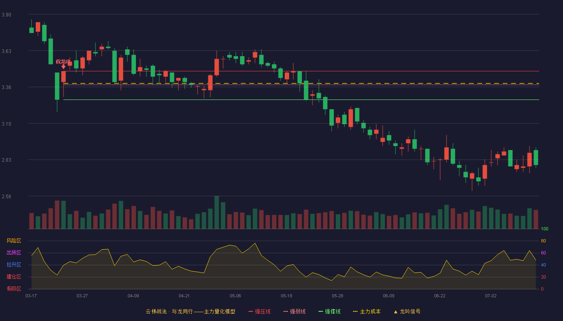Select the 建仓区 zone label
The width and height of the screenshot is (563, 321).
14,277
